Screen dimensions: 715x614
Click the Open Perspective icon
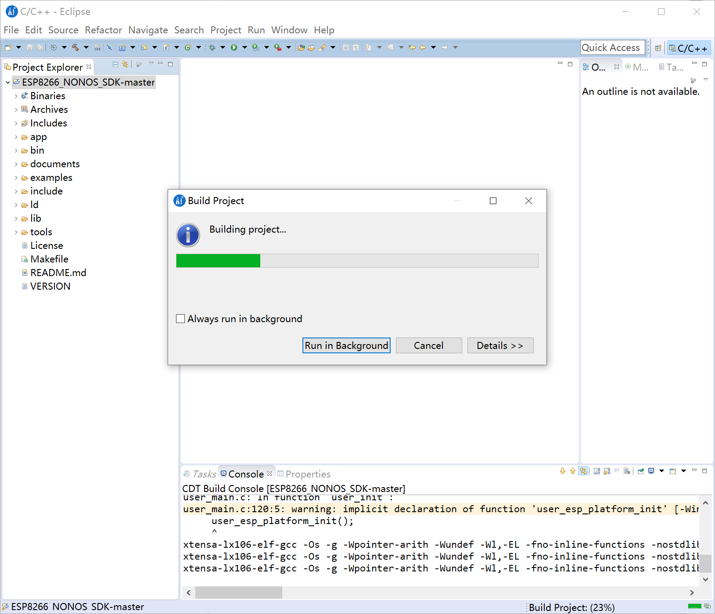click(658, 48)
